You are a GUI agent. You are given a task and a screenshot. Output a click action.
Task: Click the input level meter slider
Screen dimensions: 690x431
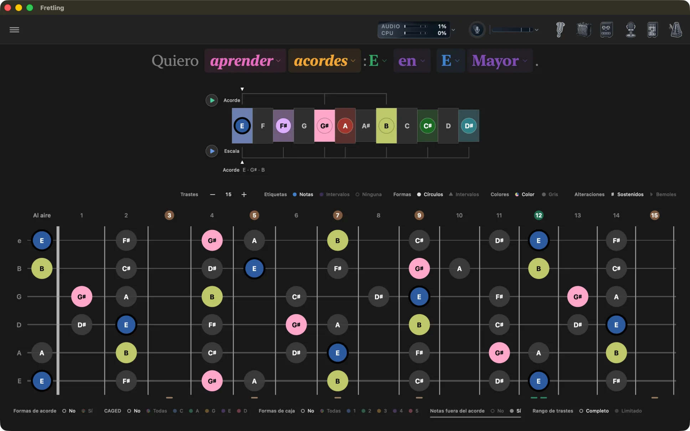coord(512,30)
